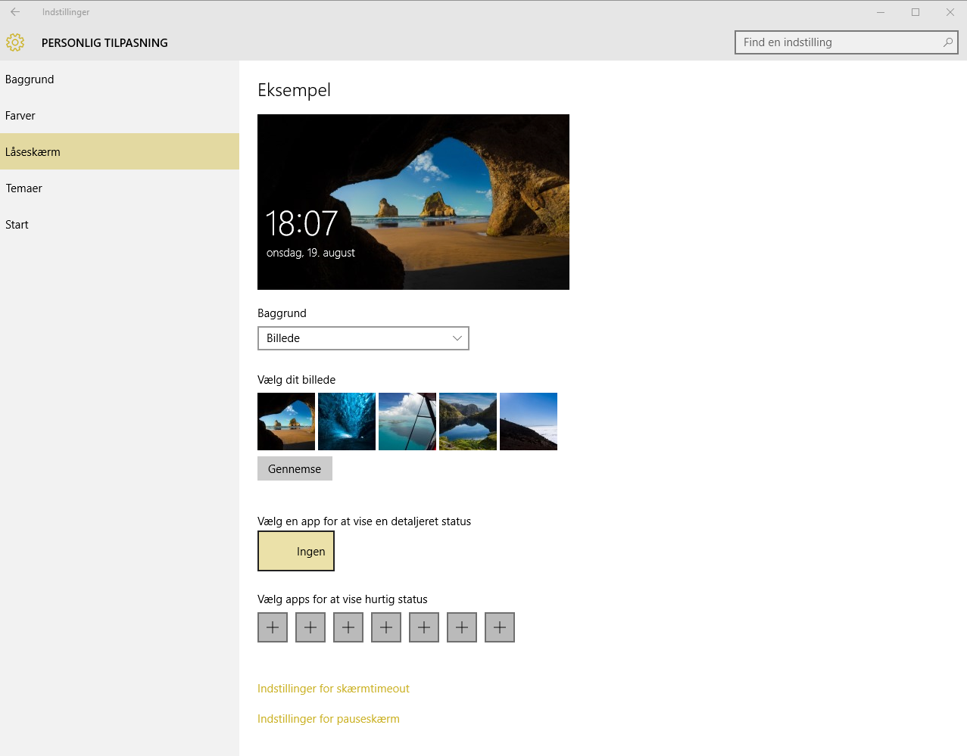967x756 pixels.
Task: Add fifth quick status app slot
Action: (424, 627)
